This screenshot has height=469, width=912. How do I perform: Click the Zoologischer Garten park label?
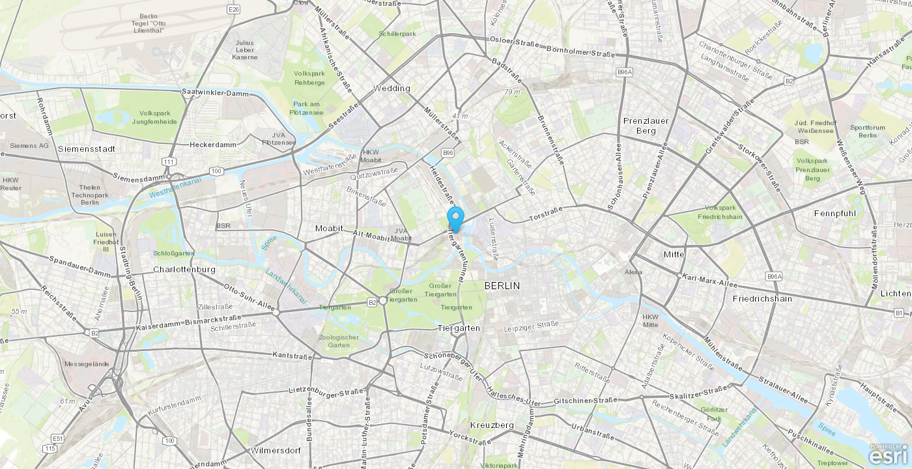coord(339,341)
